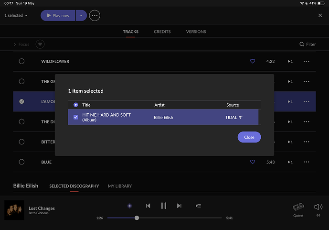Image resolution: width=329 pixels, height=230 pixels.
Task: Pause the current playback
Action: [x=164, y=206]
